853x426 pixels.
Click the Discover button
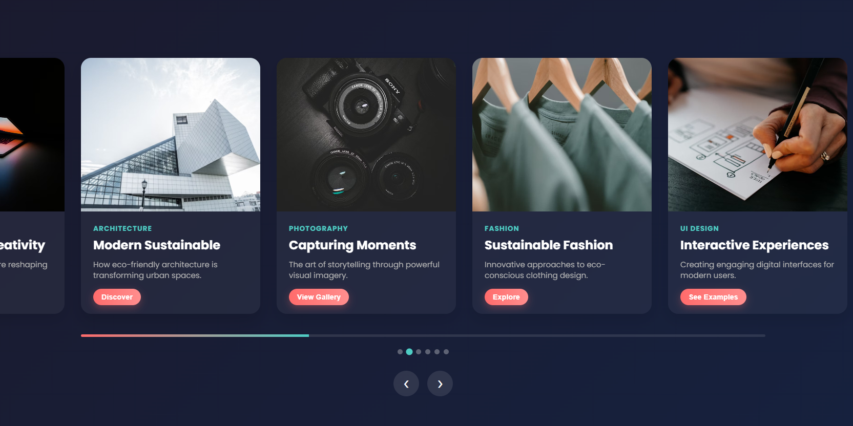tap(117, 297)
